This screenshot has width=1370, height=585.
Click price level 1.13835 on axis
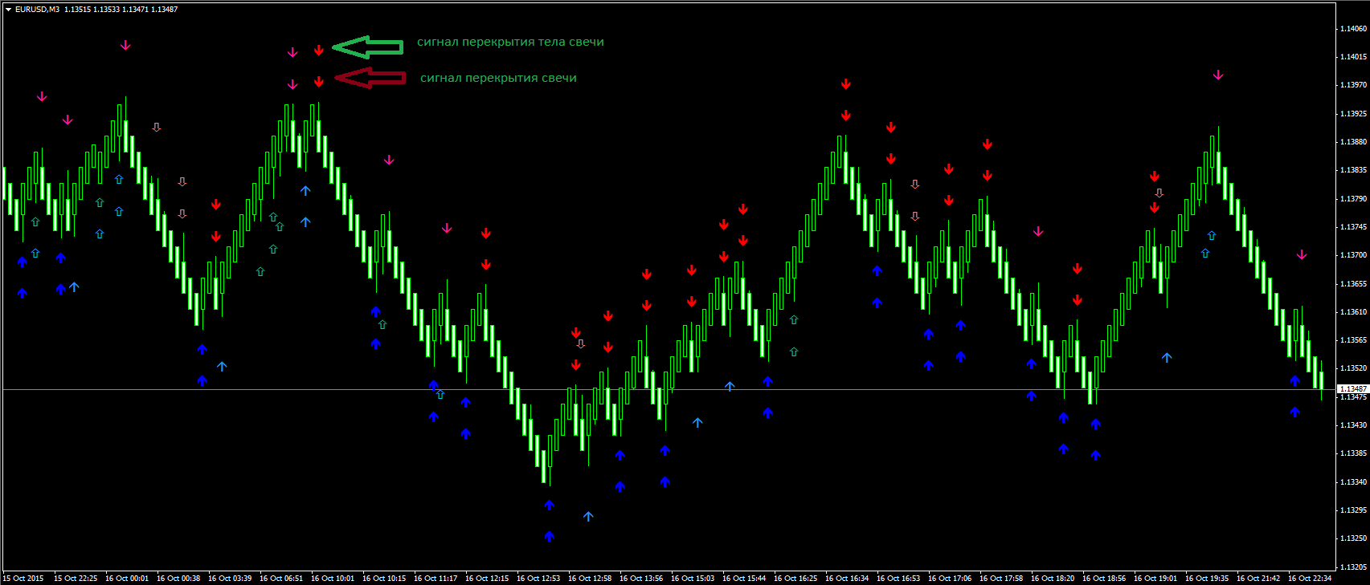[x=1353, y=170]
